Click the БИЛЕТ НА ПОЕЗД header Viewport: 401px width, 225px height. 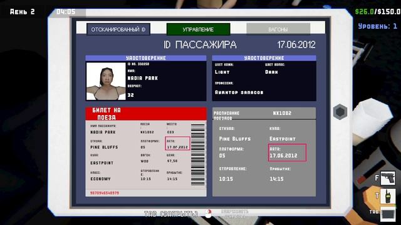(146, 114)
